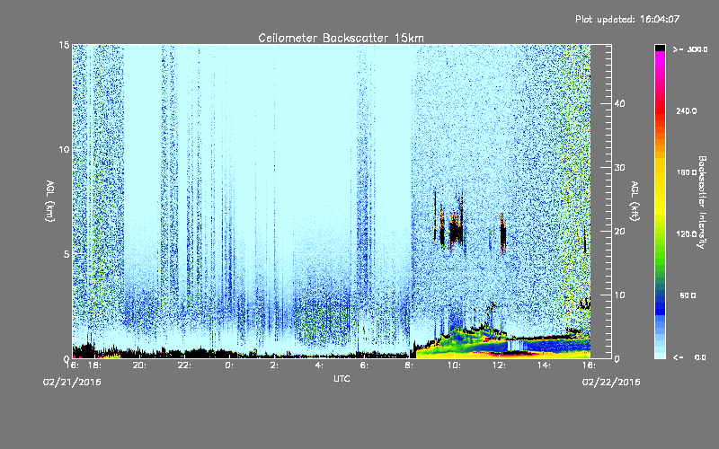Screen dimensions: 719x449
Task: Click the "120.0" colorbar value
Action: pyautogui.click(x=687, y=233)
